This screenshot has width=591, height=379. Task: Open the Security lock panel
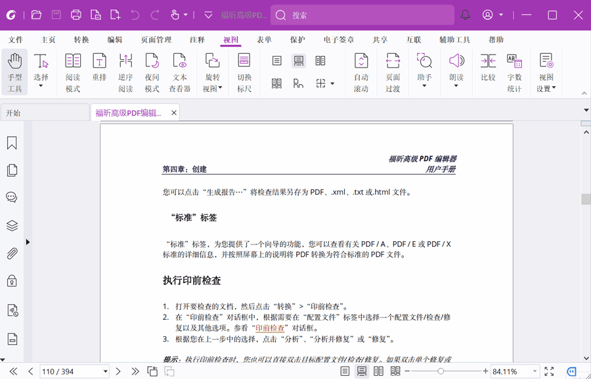point(12,281)
